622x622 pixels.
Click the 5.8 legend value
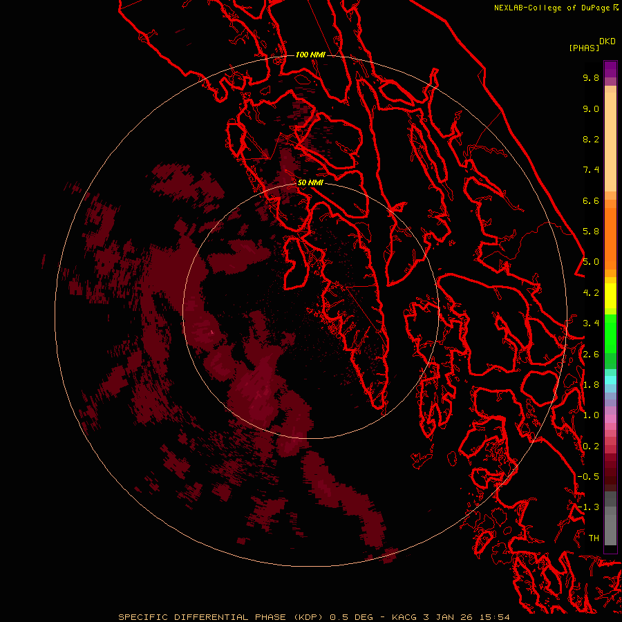tap(591, 232)
